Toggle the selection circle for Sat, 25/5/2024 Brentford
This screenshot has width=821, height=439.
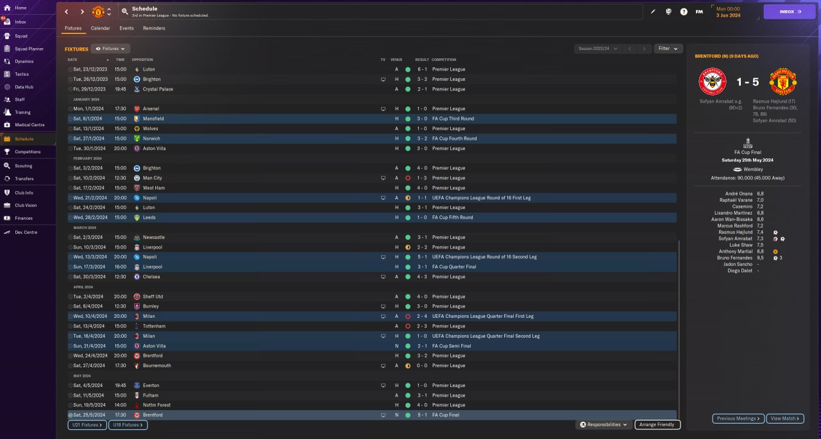click(71, 415)
